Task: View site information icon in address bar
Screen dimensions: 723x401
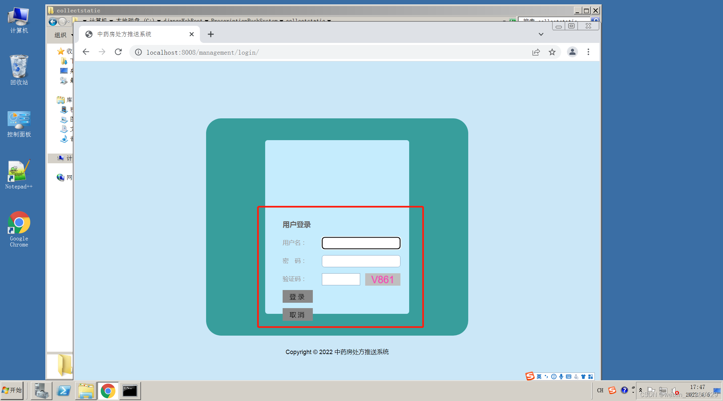Action: click(x=138, y=52)
